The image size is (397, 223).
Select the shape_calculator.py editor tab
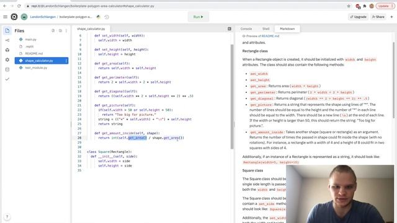tap(91, 29)
